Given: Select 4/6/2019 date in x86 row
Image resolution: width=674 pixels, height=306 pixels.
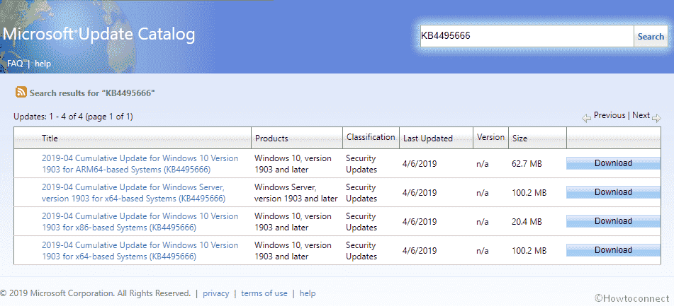Looking at the screenshot, I should [420, 222].
